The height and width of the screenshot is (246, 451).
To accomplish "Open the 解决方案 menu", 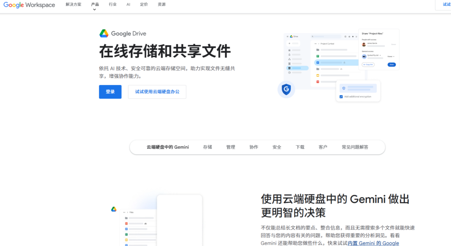I will point(73,4).
